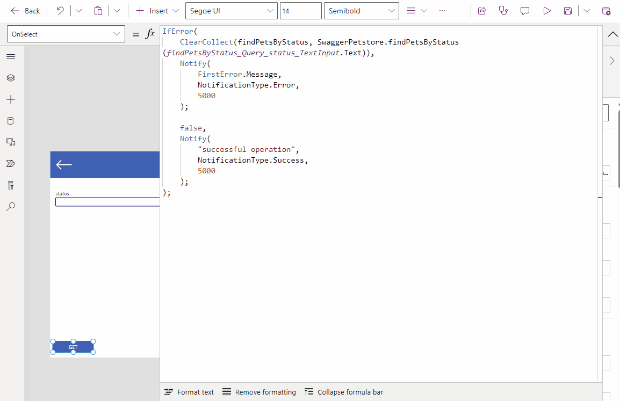Run the App checker
620x401 pixels.
pos(503,10)
